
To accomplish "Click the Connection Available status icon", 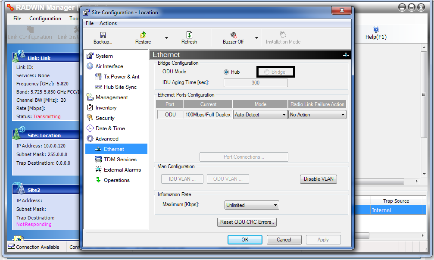I will pyautogui.click(x=11, y=246).
